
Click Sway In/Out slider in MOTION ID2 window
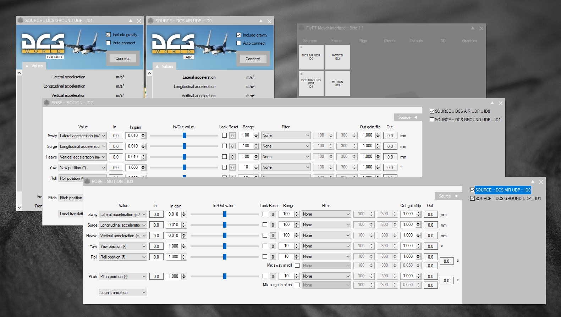[184, 135]
